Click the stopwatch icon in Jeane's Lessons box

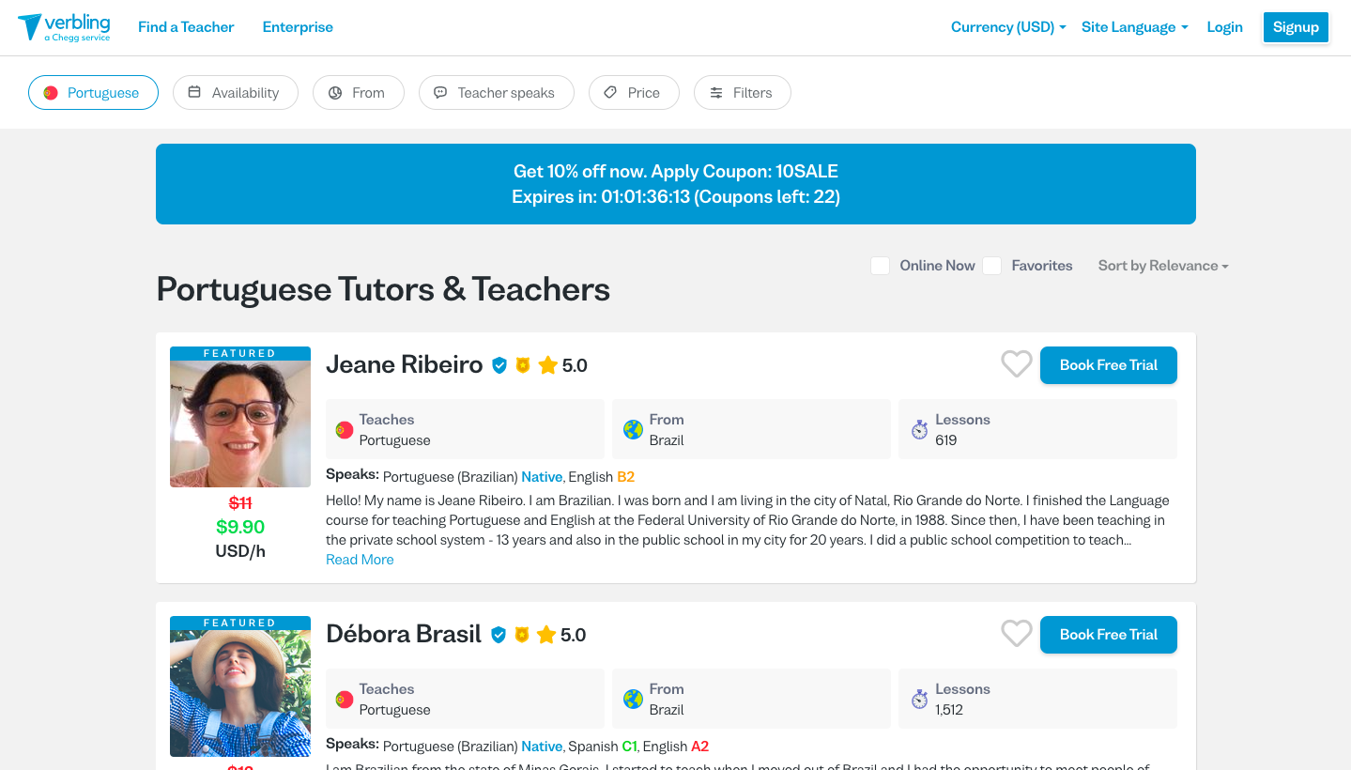click(x=919, y=430)
